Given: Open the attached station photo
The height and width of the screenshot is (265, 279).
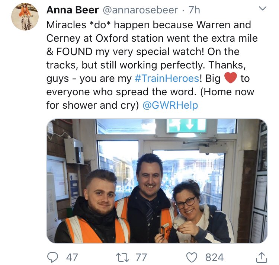Looking at the screenshot, I should 157,181.
